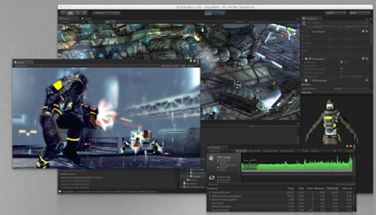Click the CPU usage graph timeline
376x215 pixels.
tap(297, 164)
